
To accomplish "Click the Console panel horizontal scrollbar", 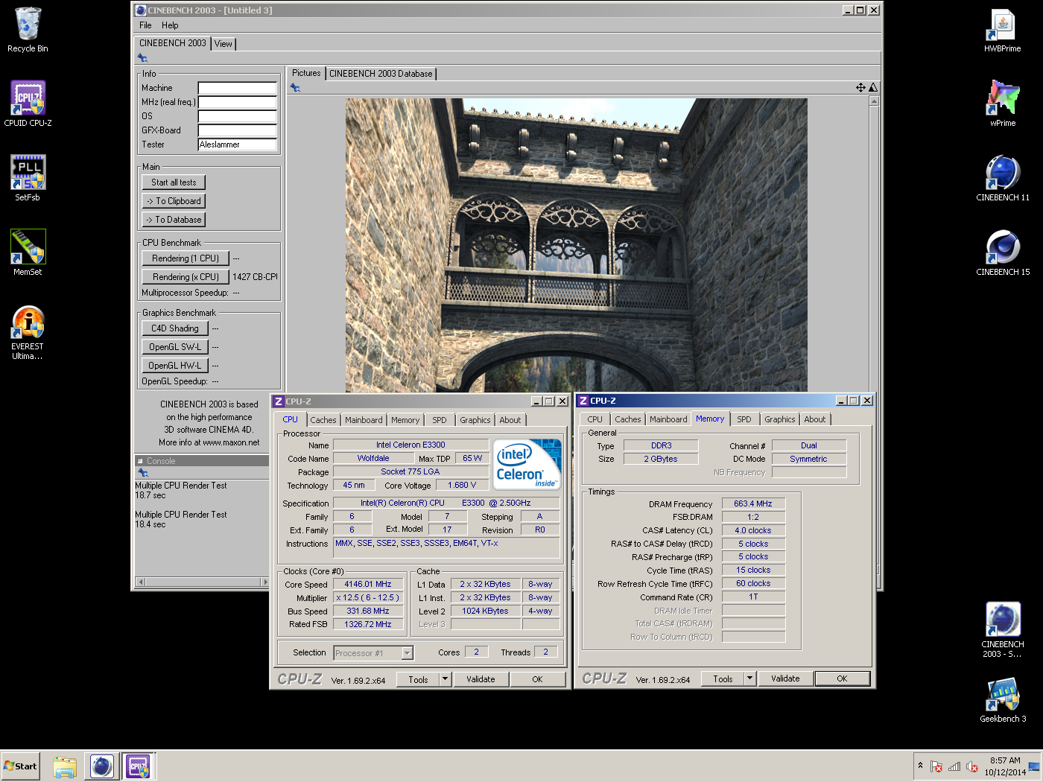I will click(202, 582).
